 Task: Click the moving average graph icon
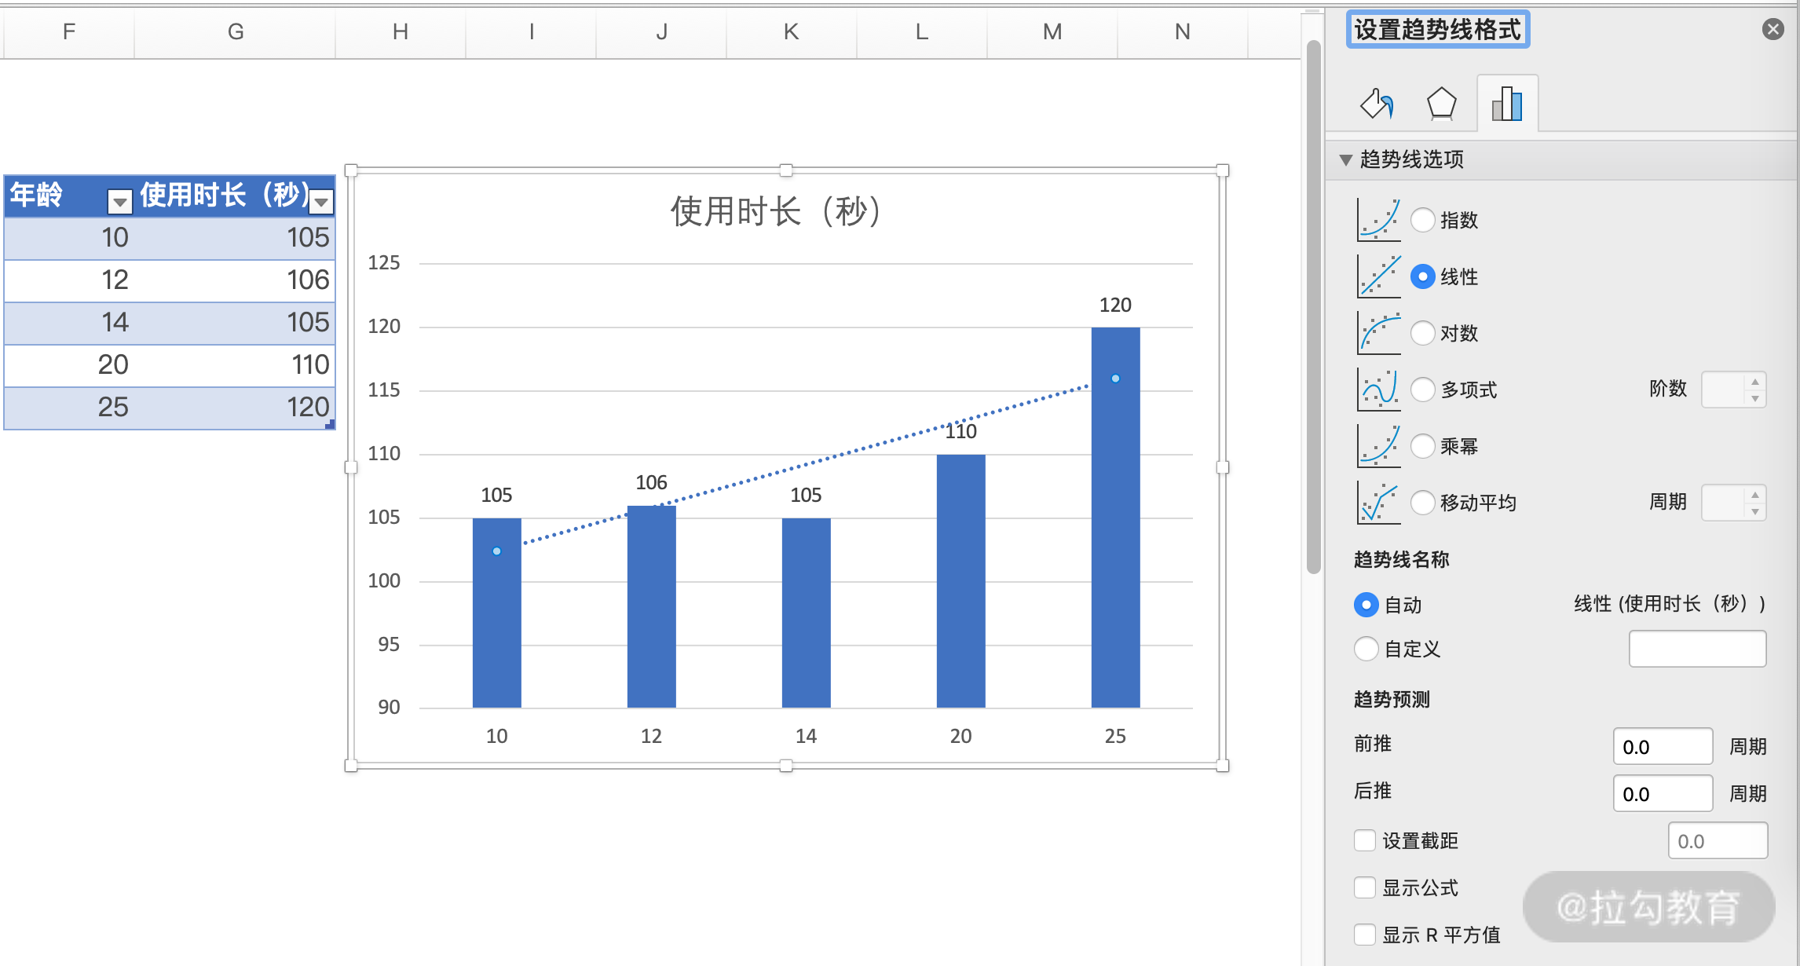click(x=1379, y=503)
